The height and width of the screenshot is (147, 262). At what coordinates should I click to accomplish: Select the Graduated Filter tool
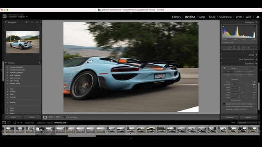[239, 48]
